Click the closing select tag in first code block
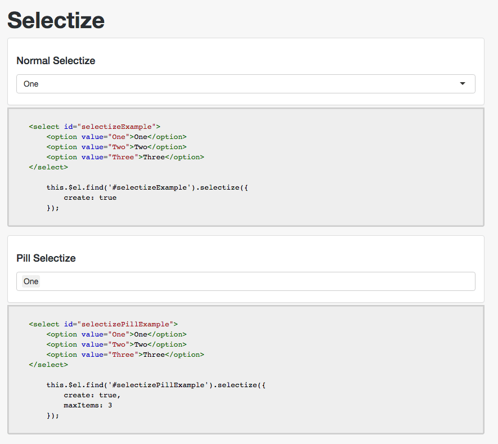The width and height of the screenshot is (498, 444). 48,167
